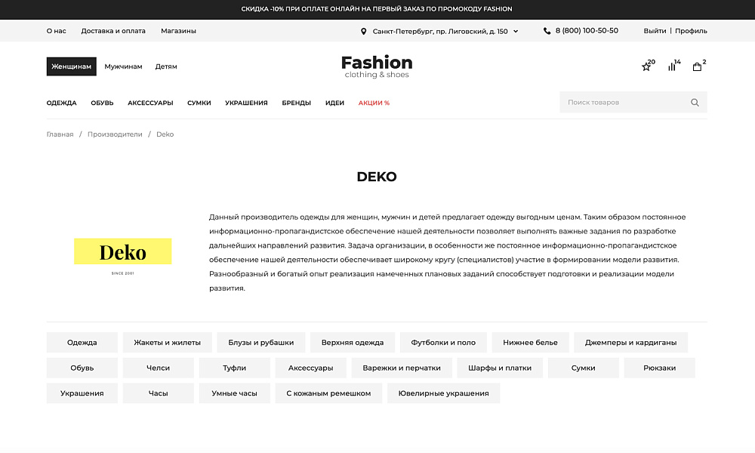
Task: Click the phone handset icon
Action: [546, 31]
